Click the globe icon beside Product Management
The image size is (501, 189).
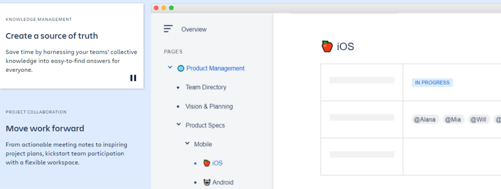[181, 68]
